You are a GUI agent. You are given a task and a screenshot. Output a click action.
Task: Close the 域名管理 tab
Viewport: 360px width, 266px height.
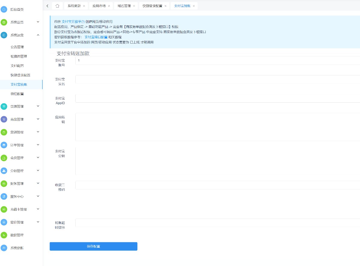[x=134, y=6]
